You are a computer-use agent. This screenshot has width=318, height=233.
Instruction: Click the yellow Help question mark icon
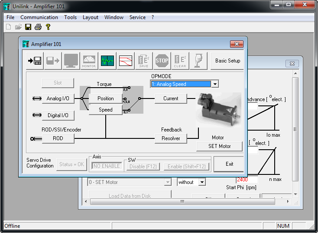tap(48, 27)
